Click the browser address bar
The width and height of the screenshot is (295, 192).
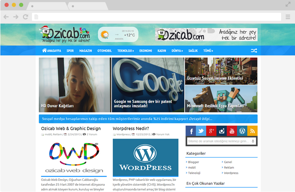(157, 17)
